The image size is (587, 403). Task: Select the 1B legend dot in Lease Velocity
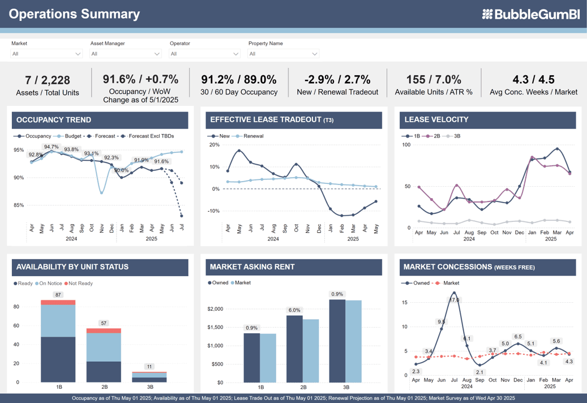[x=406, y=136]
